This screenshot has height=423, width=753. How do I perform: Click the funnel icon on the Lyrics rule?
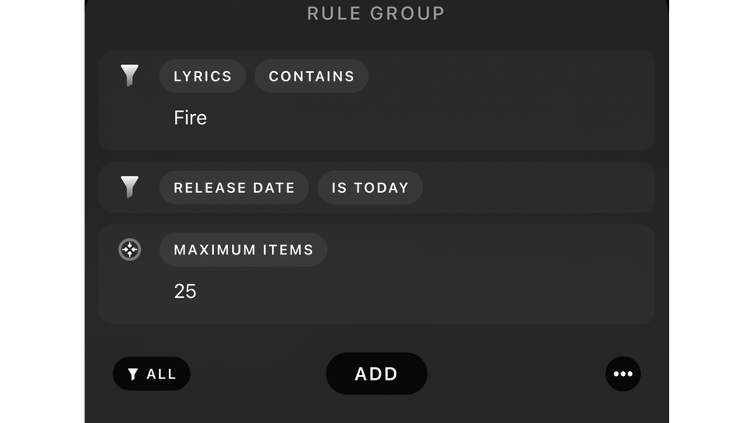tap(129, 75)
